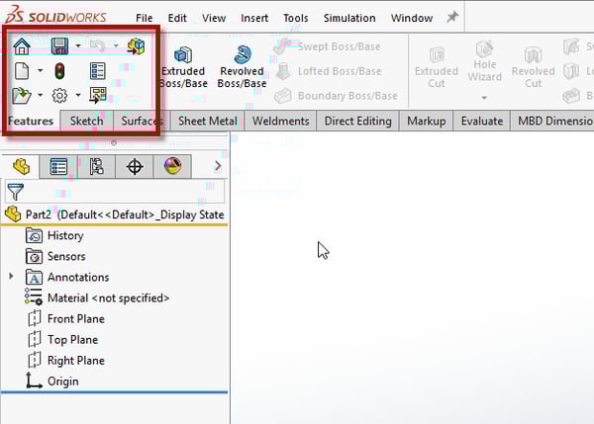Open the Save dropdown arrow
594x424 pixels.
pyautogui.click(x=78, y=46)
